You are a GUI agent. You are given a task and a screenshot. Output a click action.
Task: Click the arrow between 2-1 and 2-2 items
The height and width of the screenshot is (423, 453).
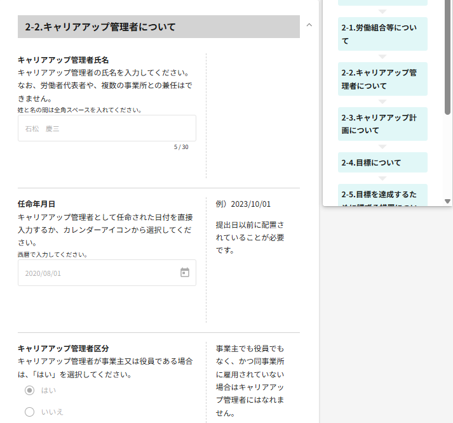tap(382, 56)
